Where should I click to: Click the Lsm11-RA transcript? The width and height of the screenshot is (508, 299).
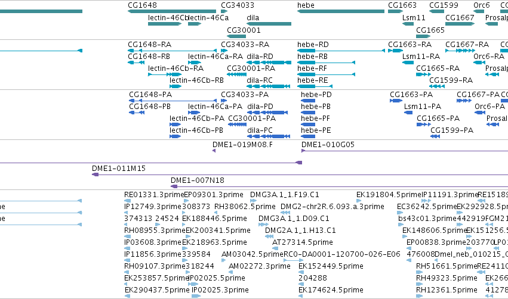coord(408,63)
